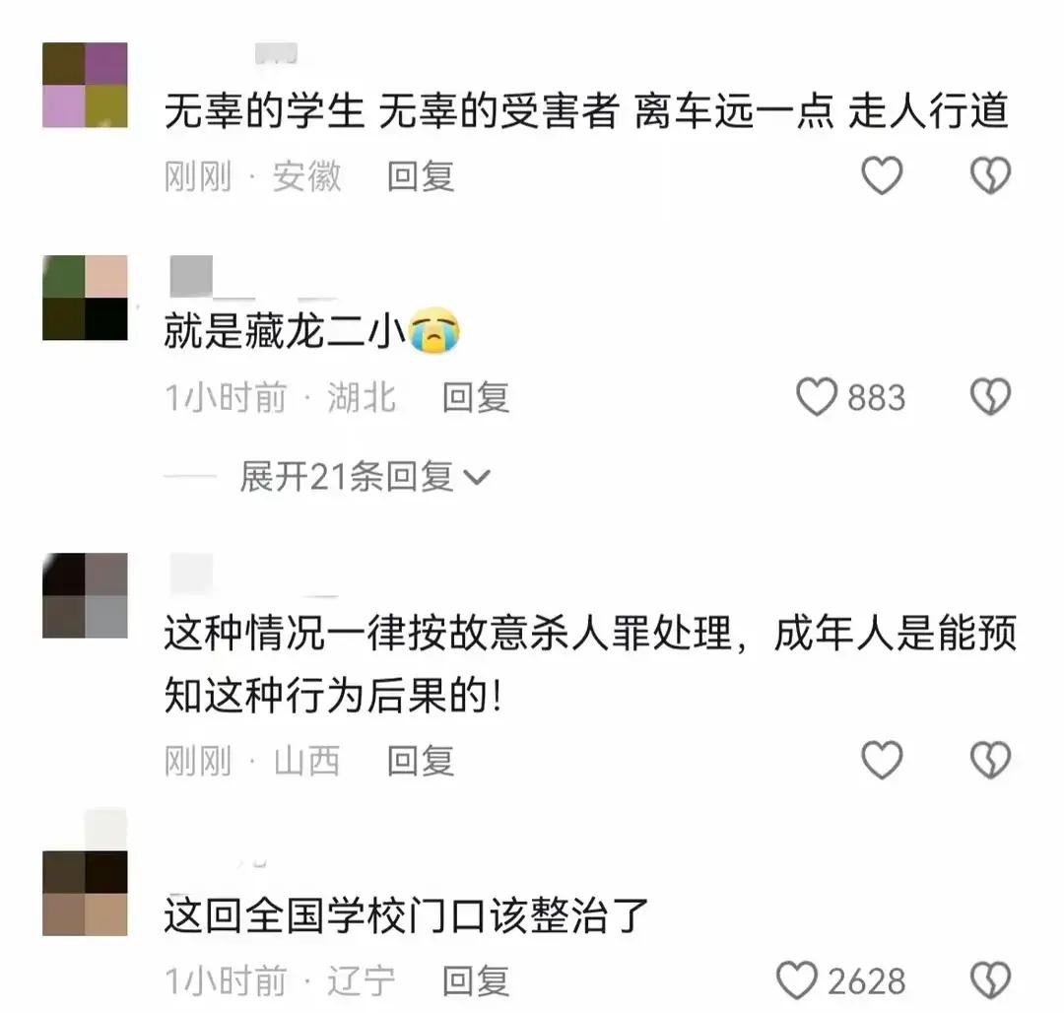Open the first commenter's purple-olive avatar

(x=85, y=85)
